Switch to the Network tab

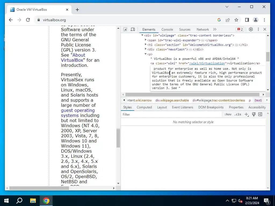pos(203,30)
